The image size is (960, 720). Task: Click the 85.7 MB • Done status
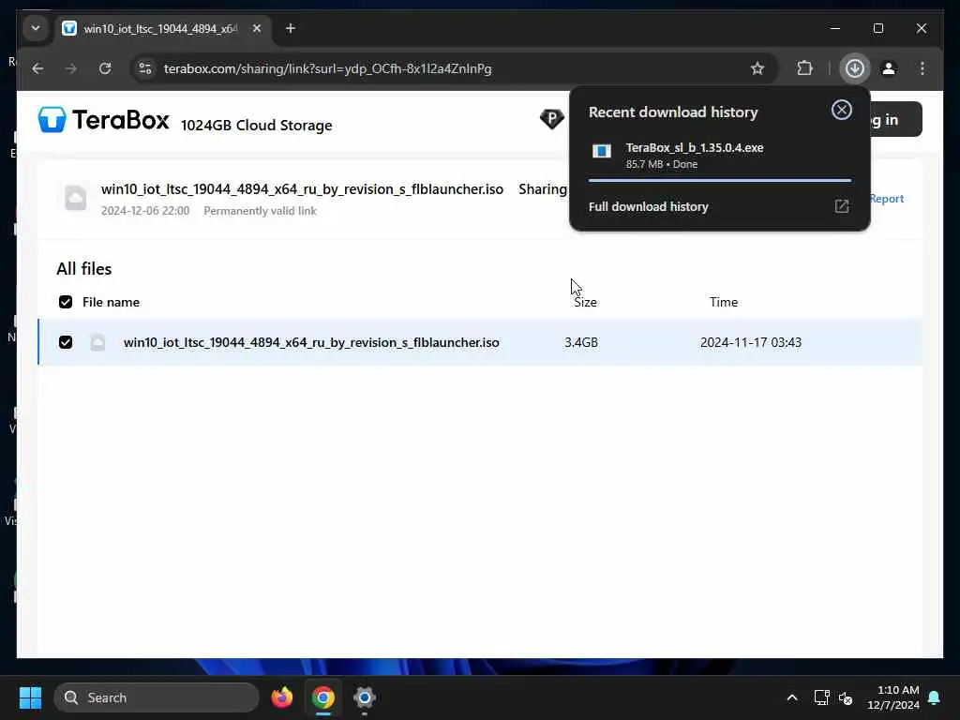661,164
